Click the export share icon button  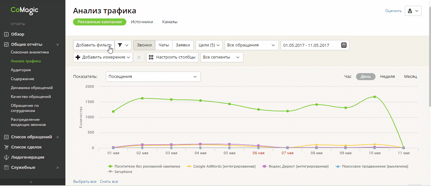tap(413, 11)
